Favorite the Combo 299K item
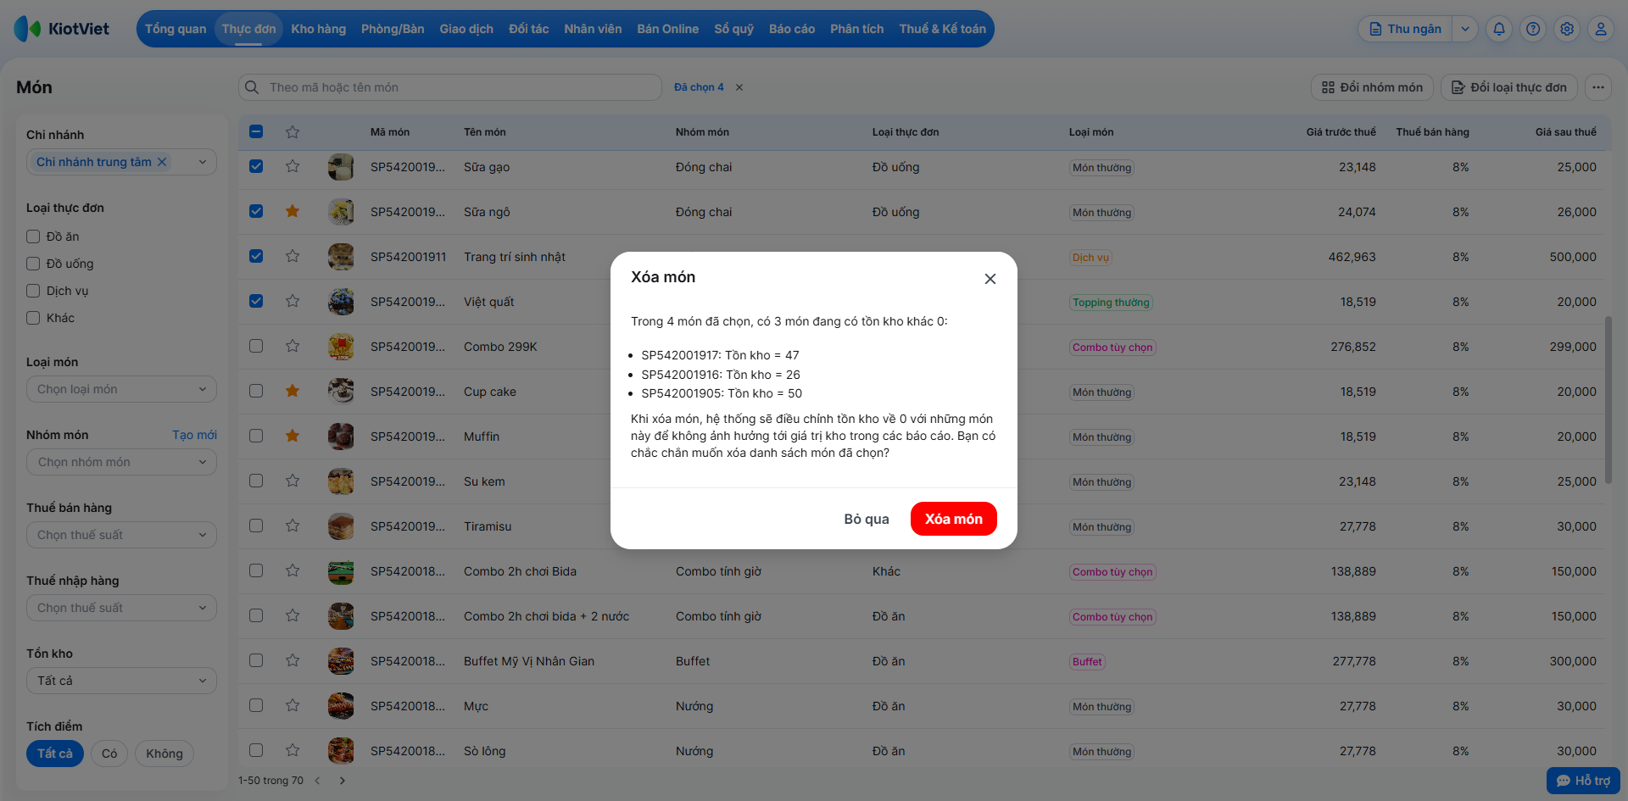The image size is (1628, 801). (293, 346)
